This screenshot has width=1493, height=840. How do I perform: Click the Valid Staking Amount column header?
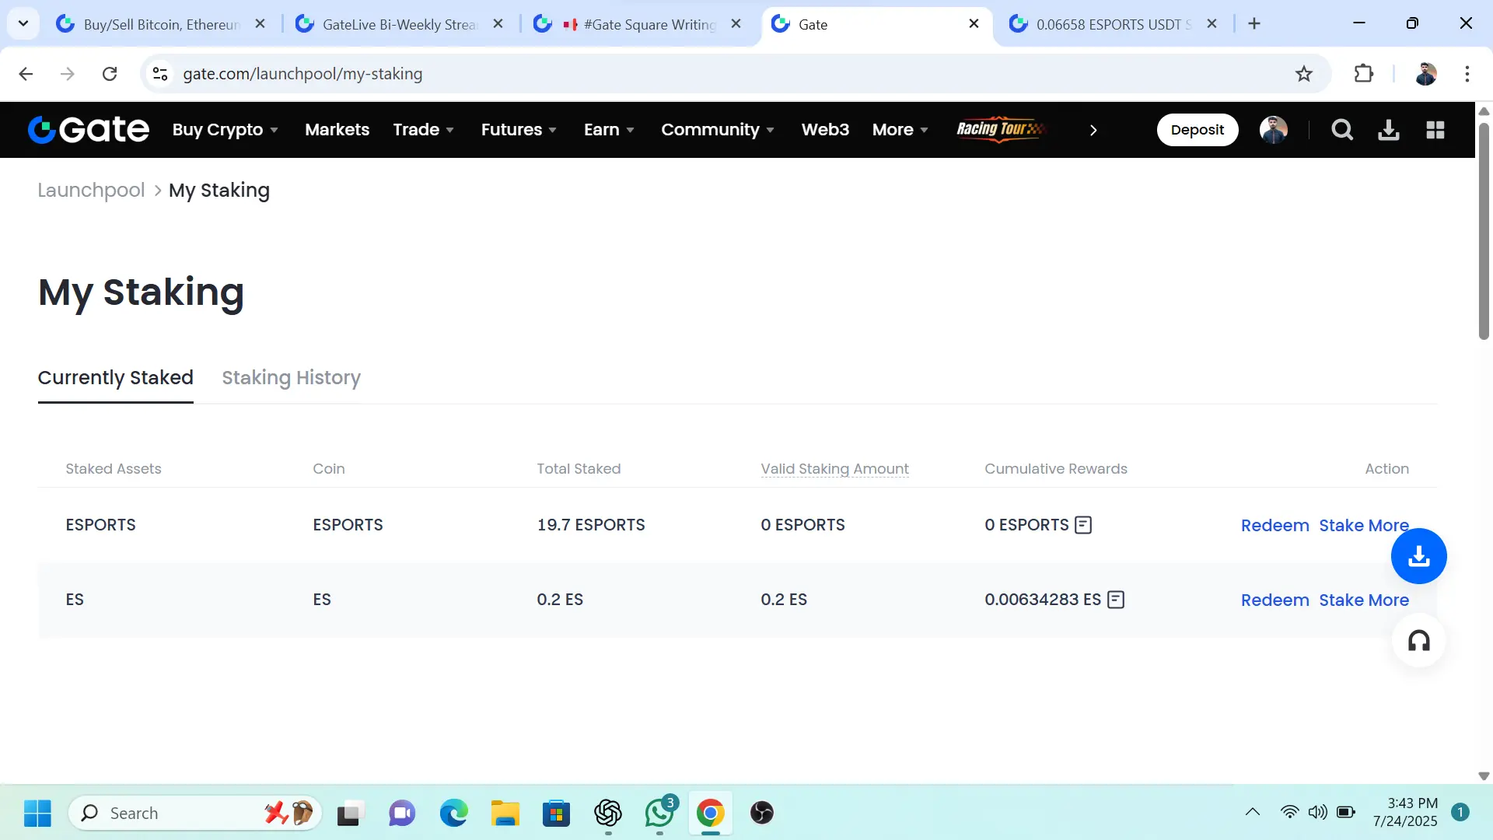tap(834, 469)
